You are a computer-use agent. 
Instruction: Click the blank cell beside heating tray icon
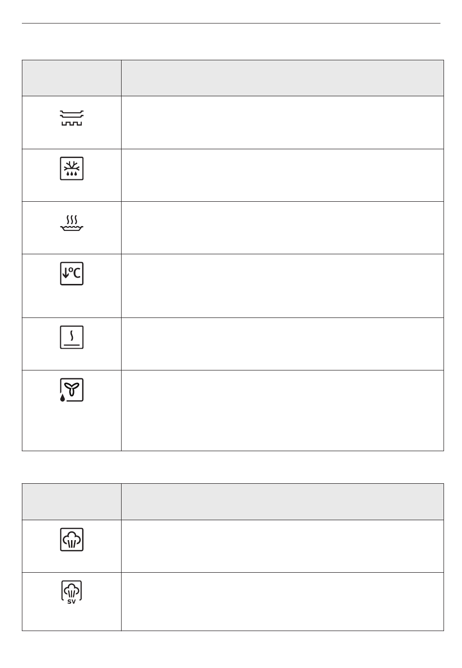coord(283,123)
